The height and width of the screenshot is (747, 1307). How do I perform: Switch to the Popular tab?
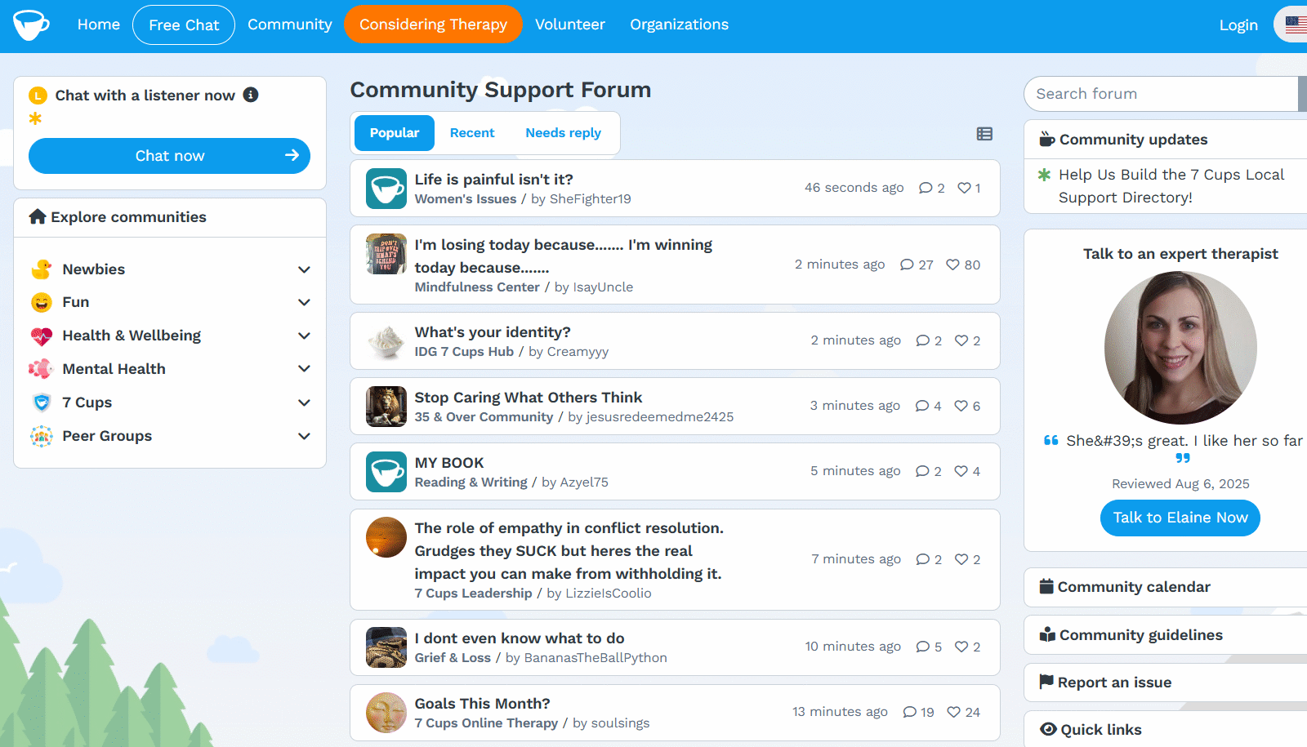(x=394, y=133)
